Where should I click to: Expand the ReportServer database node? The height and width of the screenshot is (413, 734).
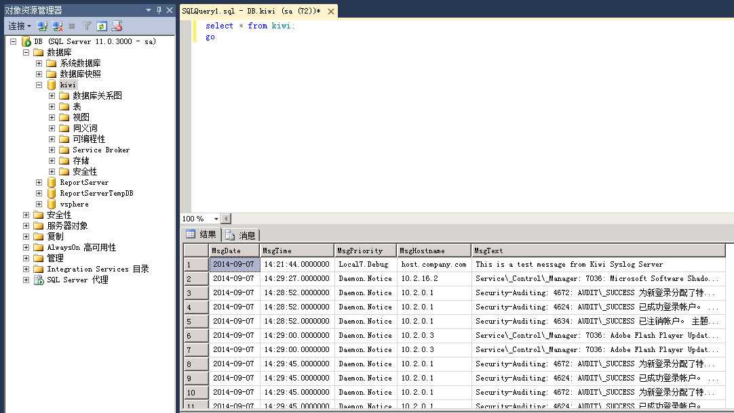(x=39, y=182)
